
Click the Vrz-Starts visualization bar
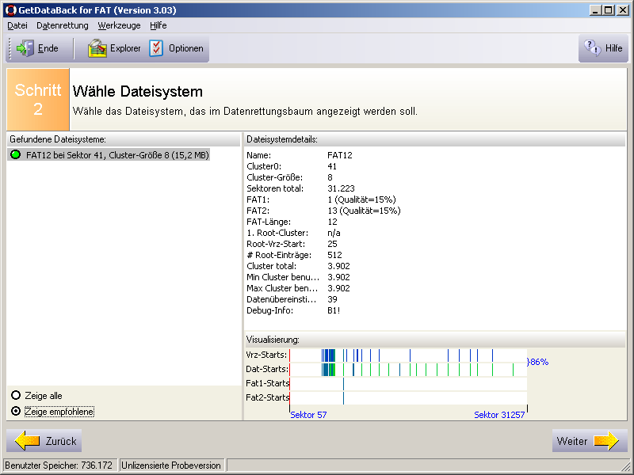pyautogui.click(x=408, y=355)
